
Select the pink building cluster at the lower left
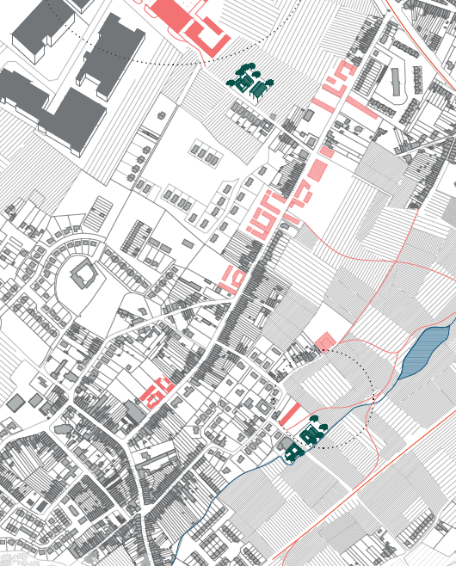click(157, 391)
